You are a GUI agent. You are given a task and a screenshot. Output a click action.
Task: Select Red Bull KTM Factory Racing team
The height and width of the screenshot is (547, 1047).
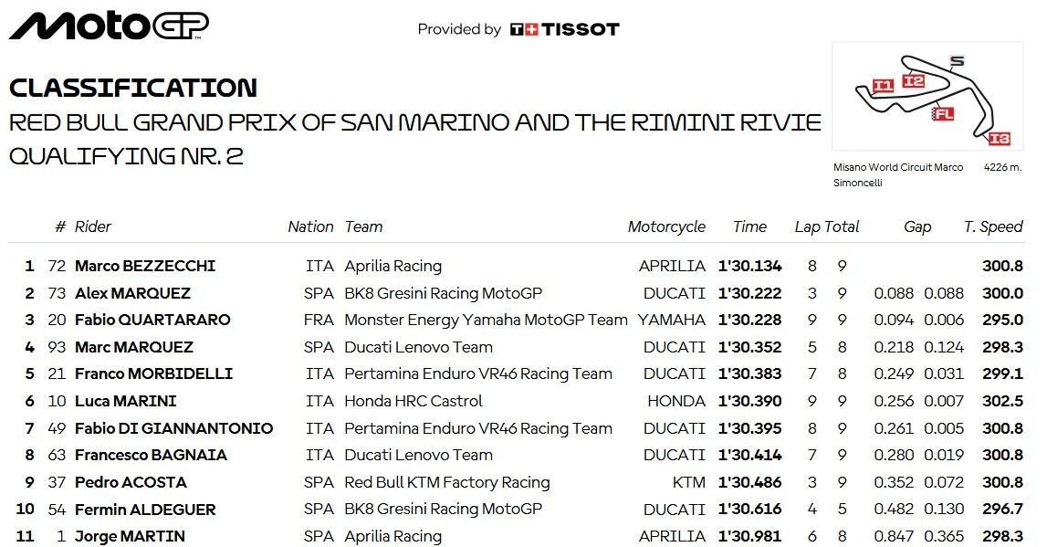point(446,482)
